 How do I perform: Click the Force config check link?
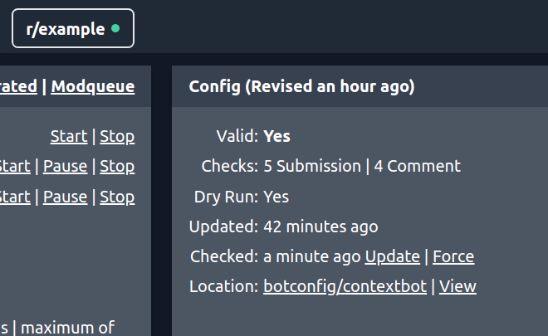(x=453, y=256)
